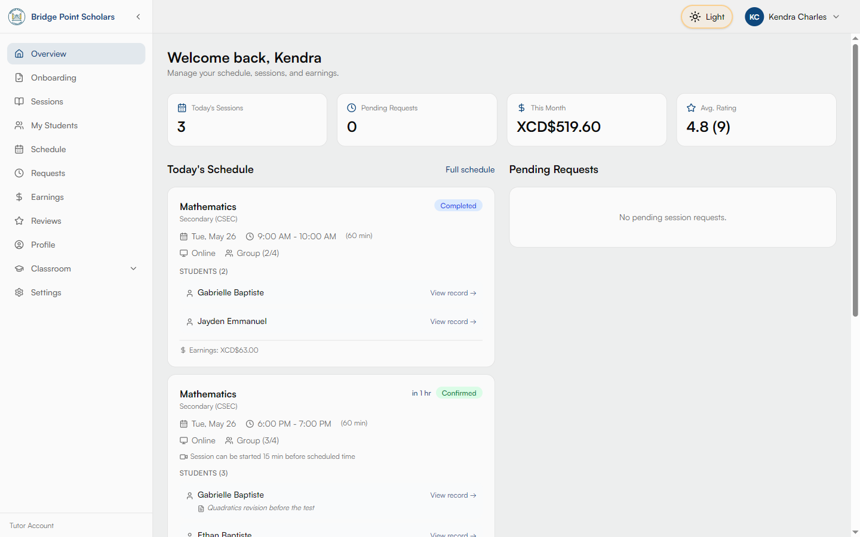The width and height of the screenshot is (860, 537).
Task: Click the group icon next to Group (3/4)
Action: (x=229, y=441)
